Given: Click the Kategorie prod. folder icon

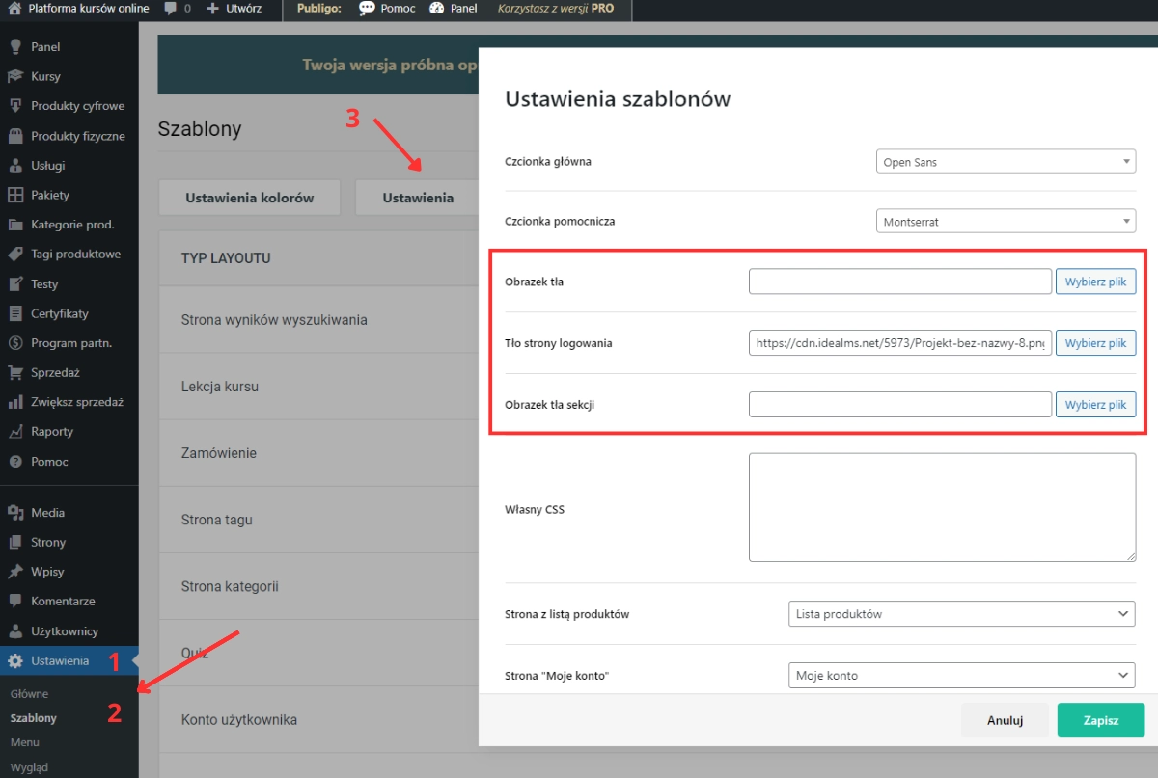Looking at the screenshot, I should tap(14, 225).
